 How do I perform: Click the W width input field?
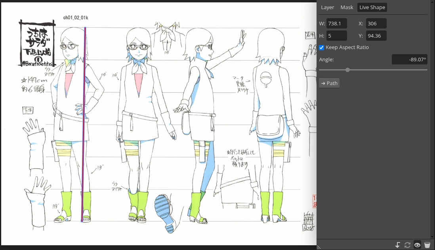tap(336, 23)
